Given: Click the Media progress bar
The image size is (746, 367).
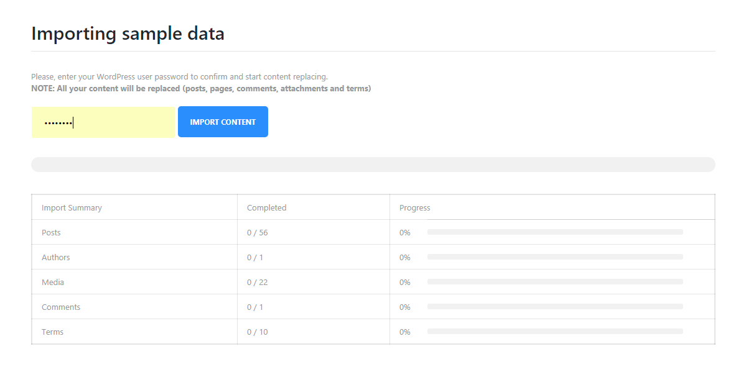Looking at the screenshot, I should (554, 282).
